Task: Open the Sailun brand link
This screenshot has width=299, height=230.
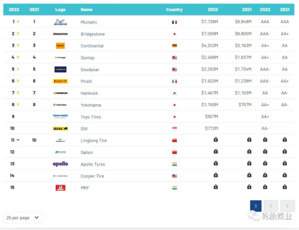Action: pyautogui.click(x=87, y=153)
